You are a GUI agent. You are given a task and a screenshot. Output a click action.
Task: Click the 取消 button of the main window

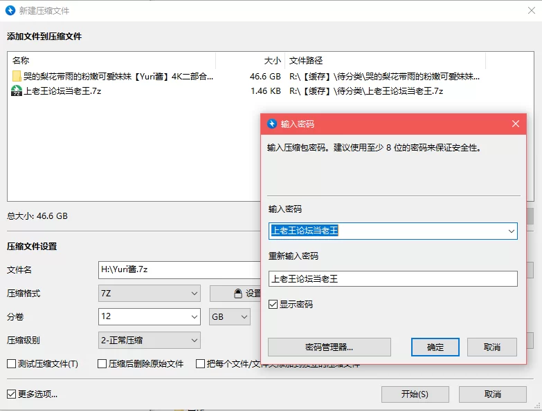[493, 394]
